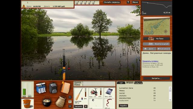Switch to rod slot 2
This screenshot has height=109, width=193.
point(70,102)
